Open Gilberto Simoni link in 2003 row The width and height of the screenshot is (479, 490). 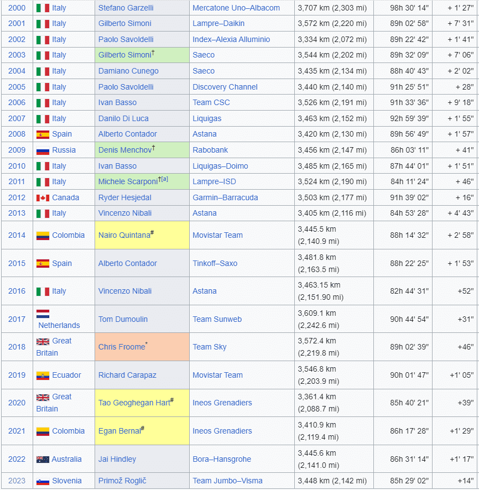tap(124, 55)
